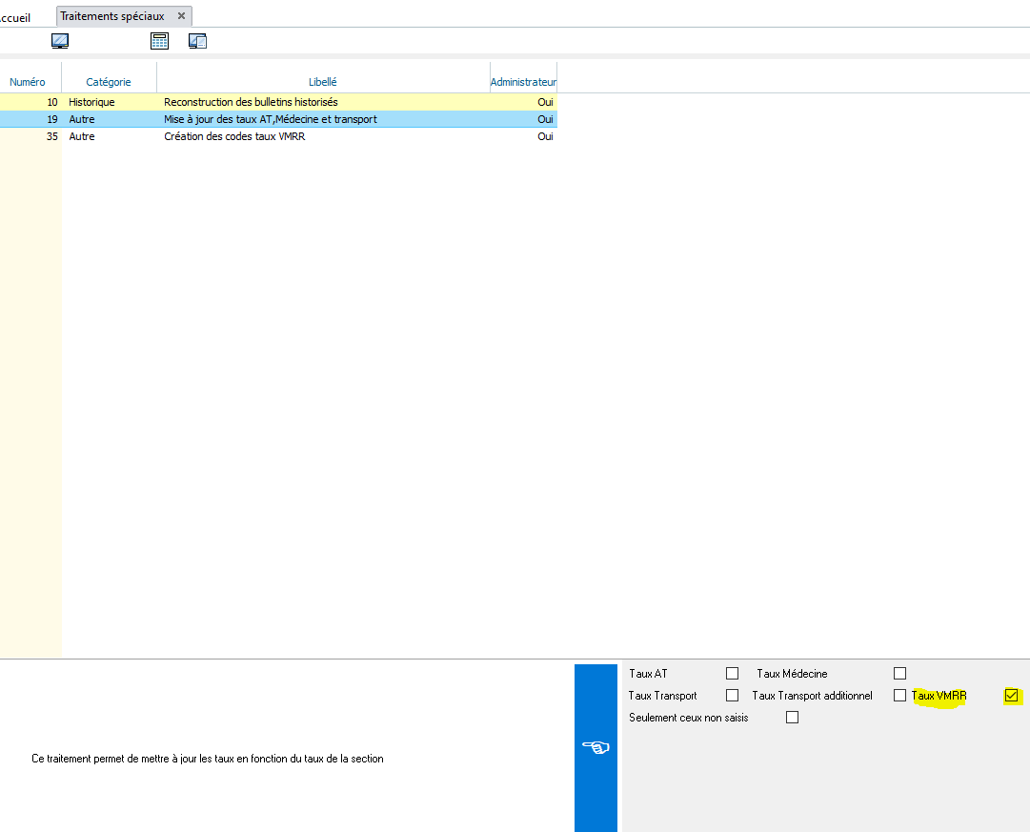Select the Traitements spéciaux tab
This screenshot has width=1030, height=832.
pyautogui.click(x=112, y=16)
